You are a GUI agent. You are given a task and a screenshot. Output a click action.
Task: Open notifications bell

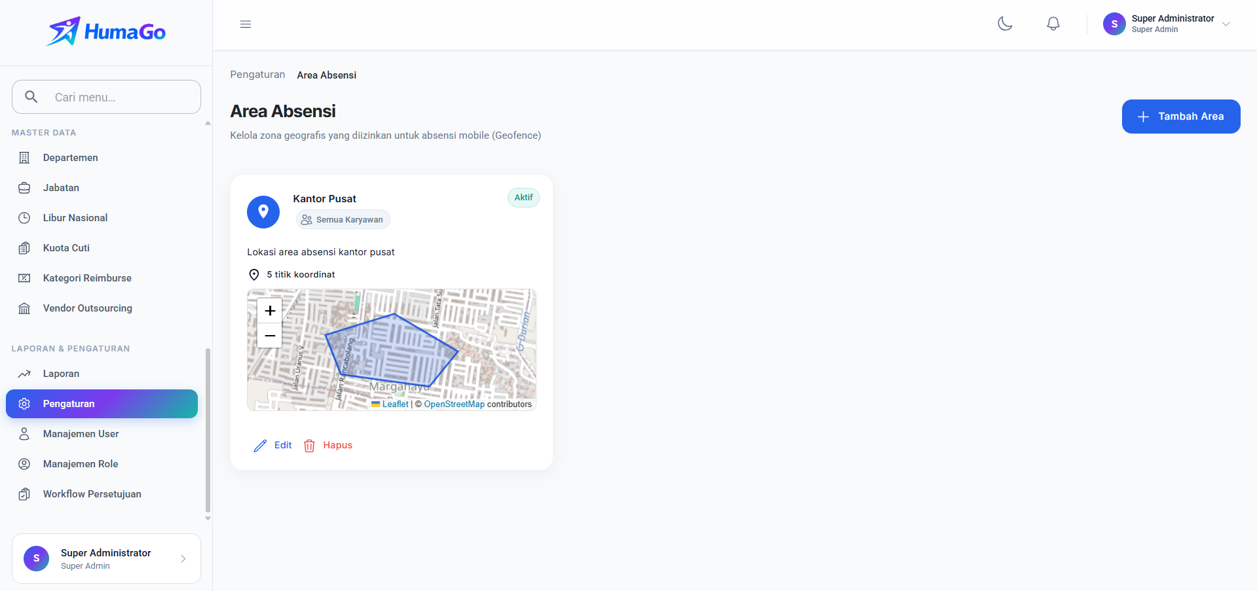click(x=1053, y=24)
